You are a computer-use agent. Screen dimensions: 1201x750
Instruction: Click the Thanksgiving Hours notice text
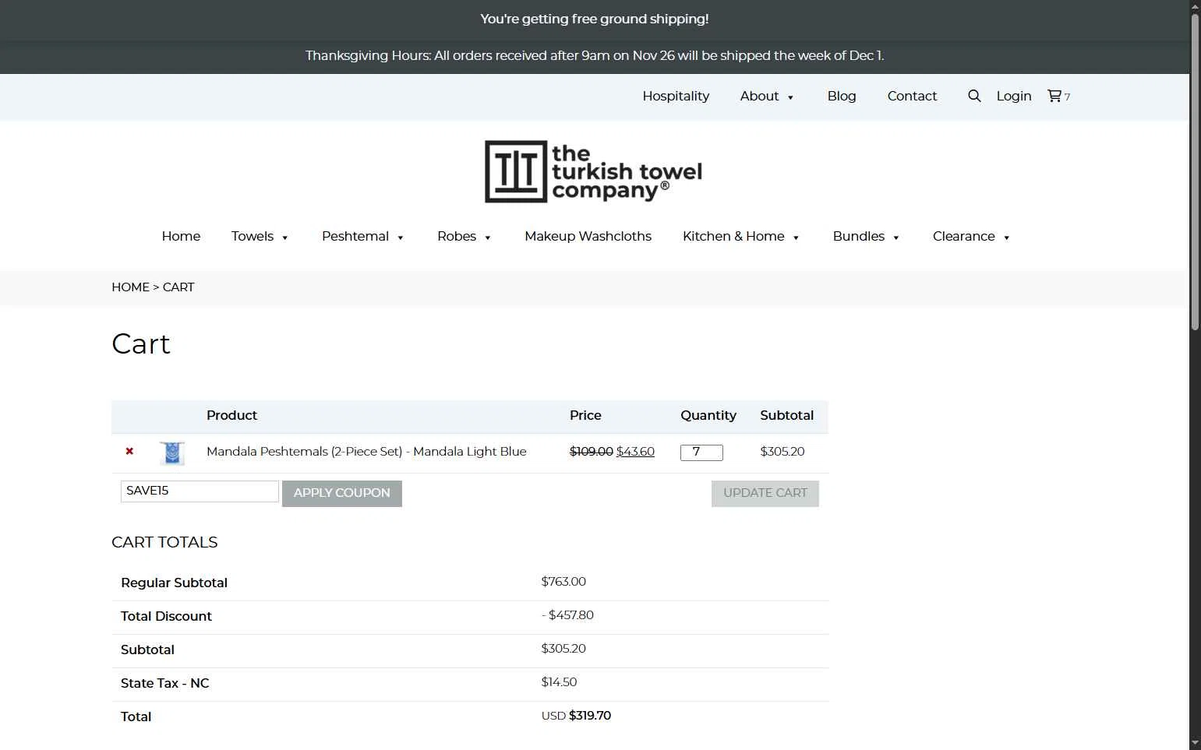tap(595, 55)
